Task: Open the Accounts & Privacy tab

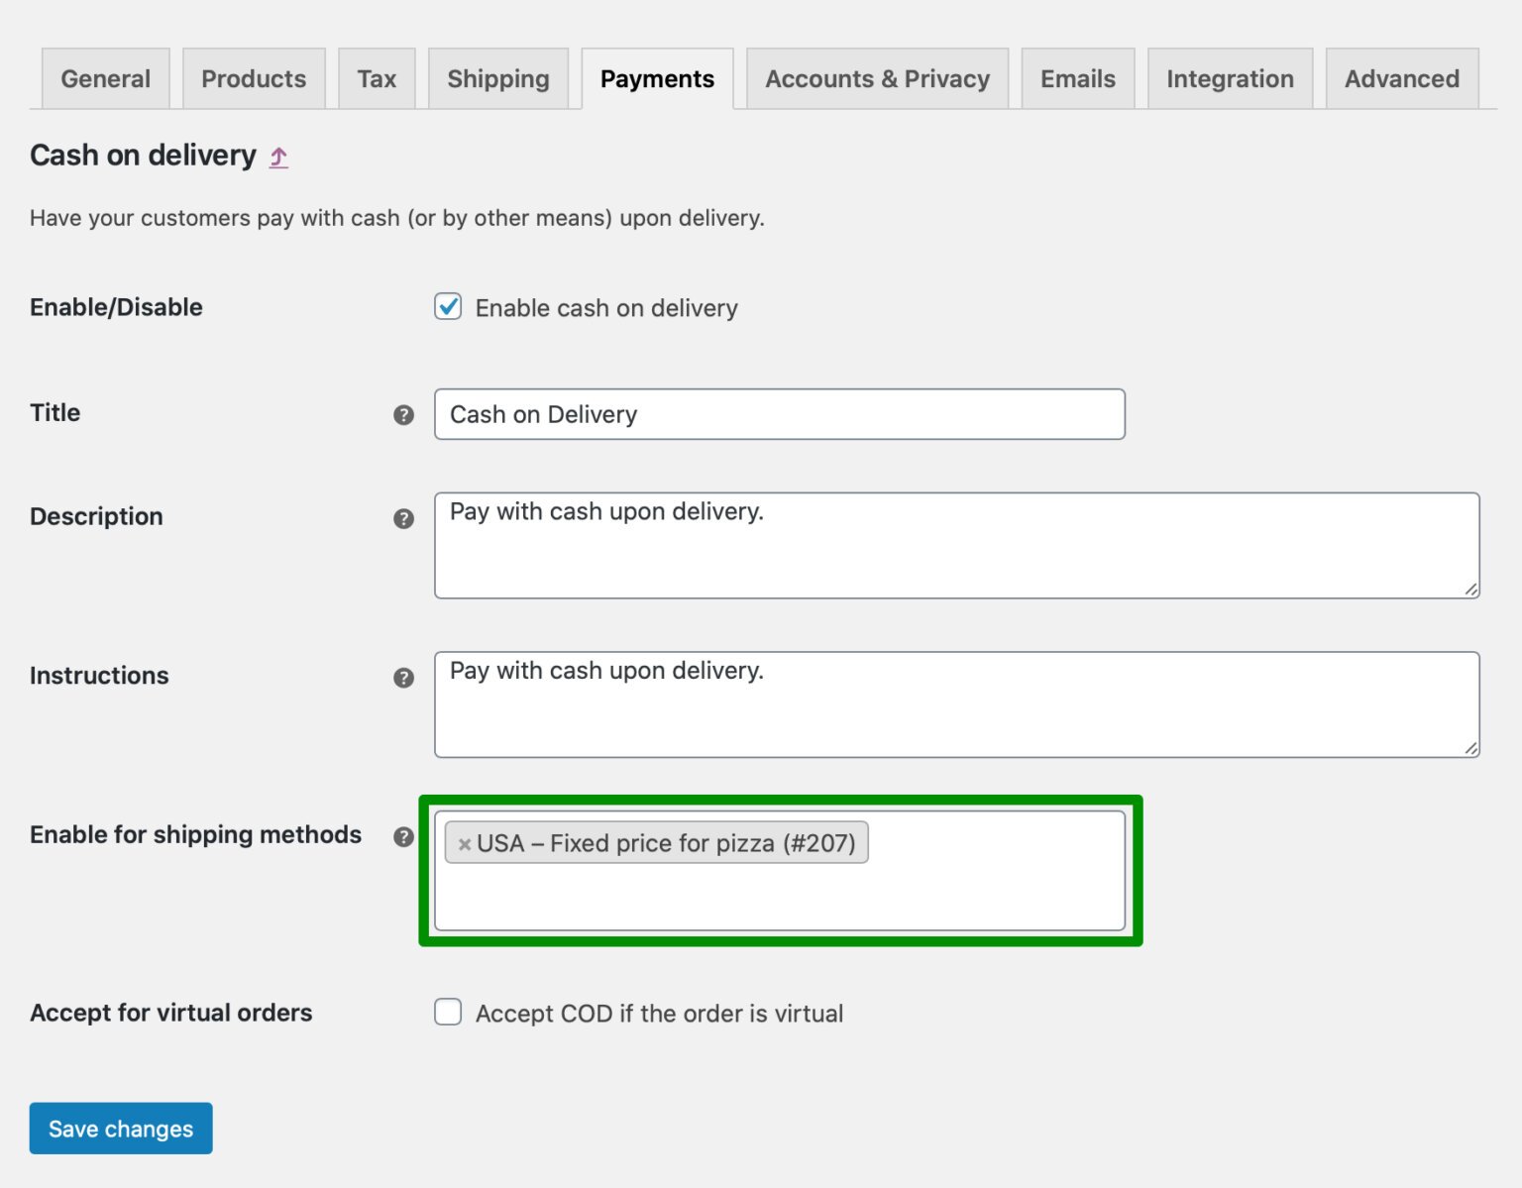Action: (876, 78)
